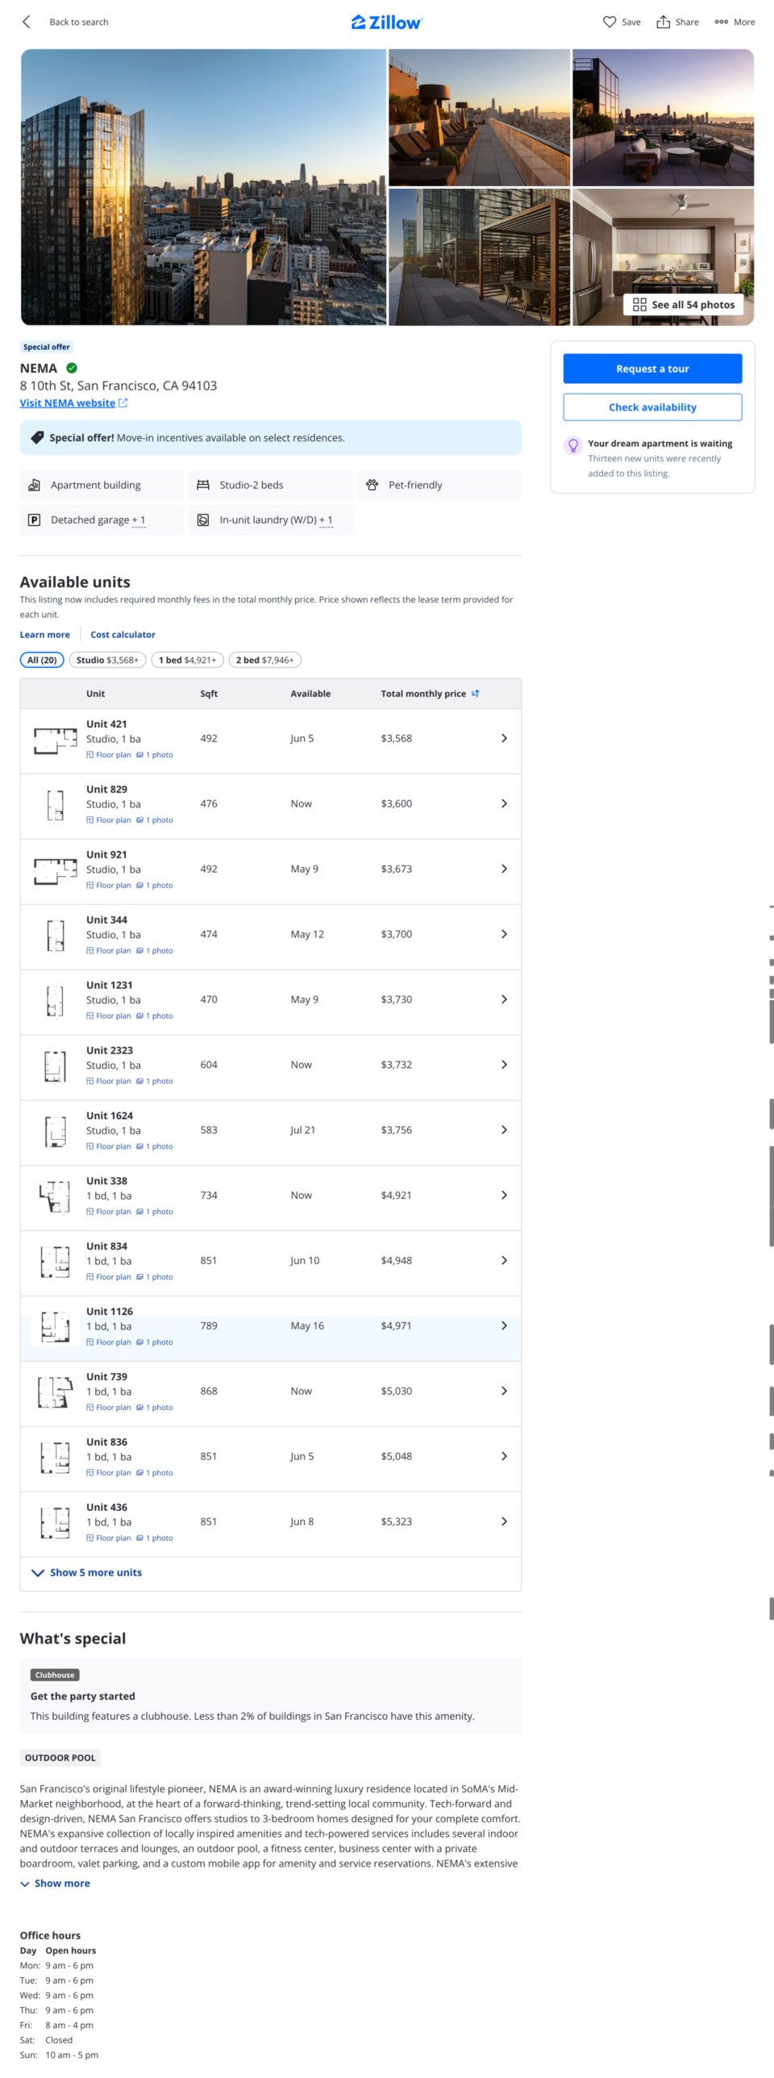This screenshot has width=774, height=2078.
Task: Open Unit 338 details chevron
Action: pos(504,1195)
